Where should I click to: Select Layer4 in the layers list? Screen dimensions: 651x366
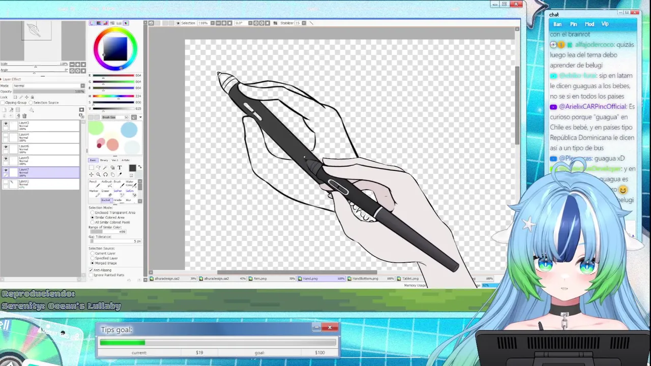[41, 137]
